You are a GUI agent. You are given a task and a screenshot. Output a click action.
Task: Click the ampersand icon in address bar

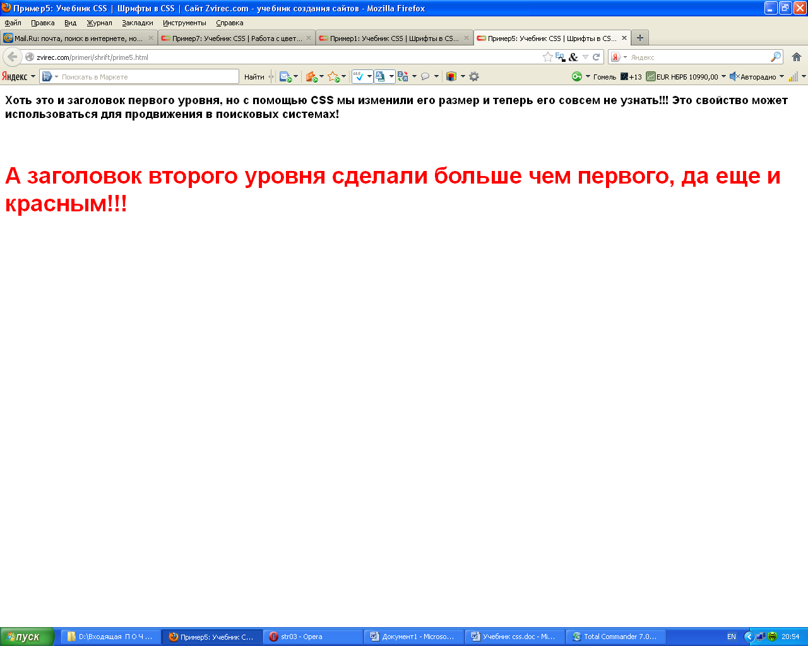point(573,57)
